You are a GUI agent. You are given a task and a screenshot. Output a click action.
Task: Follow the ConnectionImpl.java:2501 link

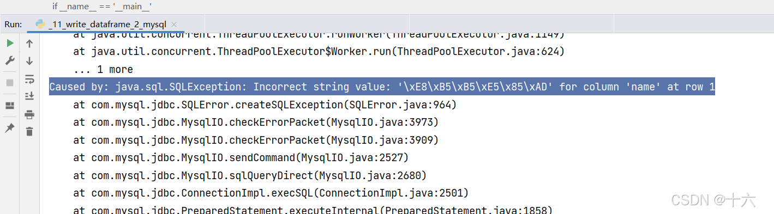click(x=391, y=193)
